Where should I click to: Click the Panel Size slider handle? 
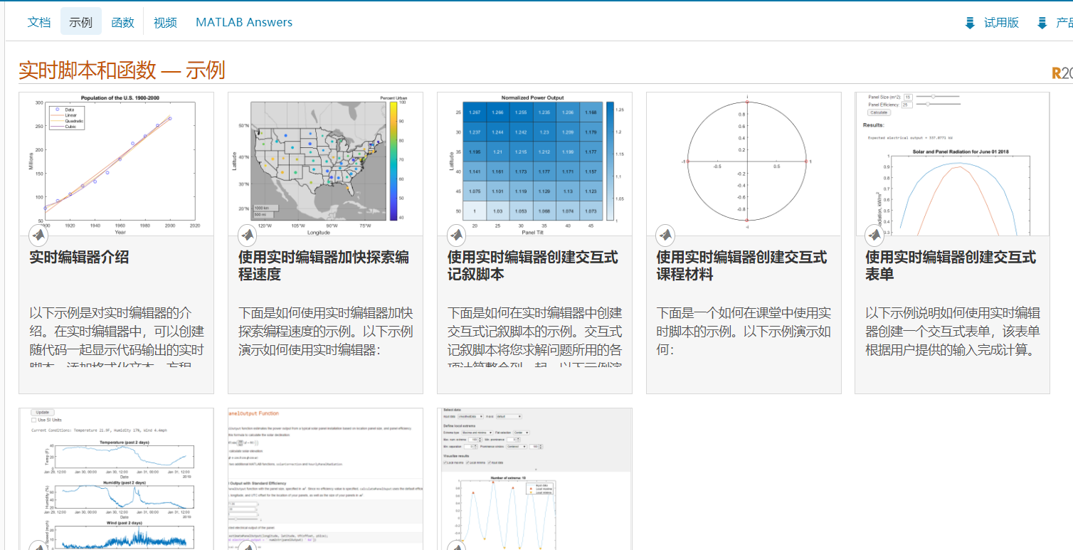click(x=934, y=96)
